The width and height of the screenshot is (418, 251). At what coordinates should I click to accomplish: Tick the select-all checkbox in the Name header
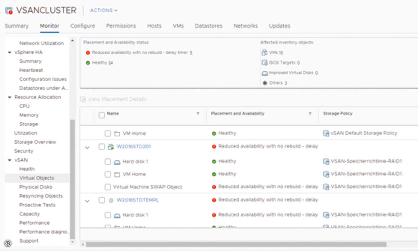click(x=102, y=115)
